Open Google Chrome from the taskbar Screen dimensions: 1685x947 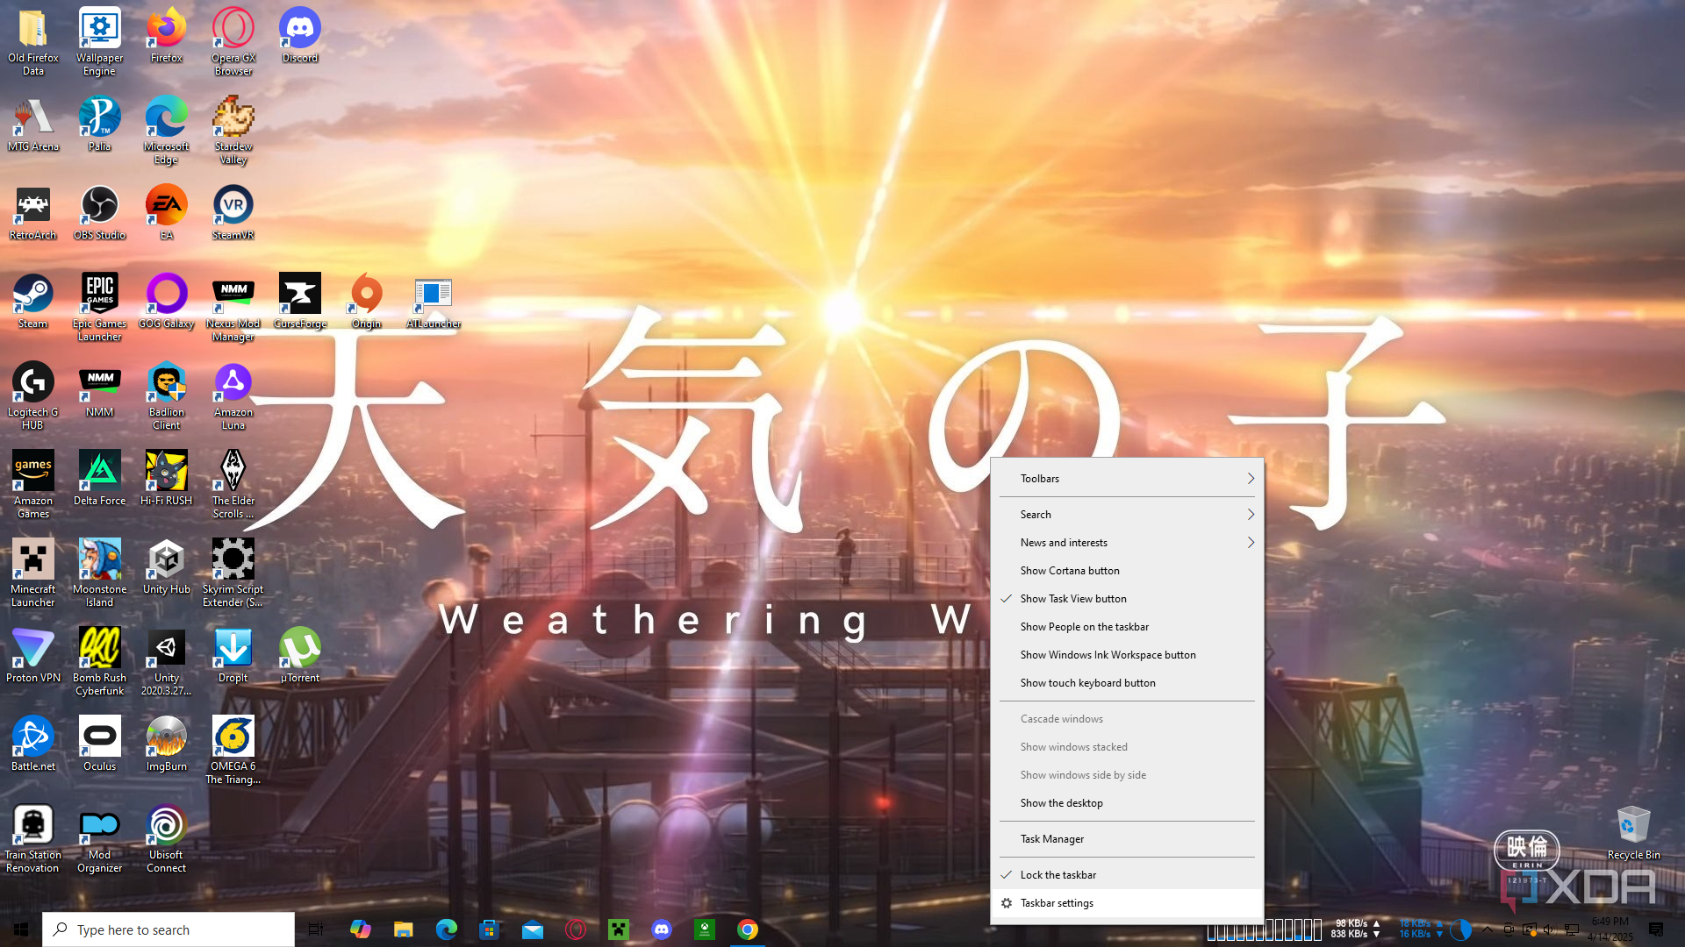[x=748, y=929]
